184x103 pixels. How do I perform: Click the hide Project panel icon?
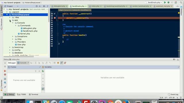click(x=48, y=6)
